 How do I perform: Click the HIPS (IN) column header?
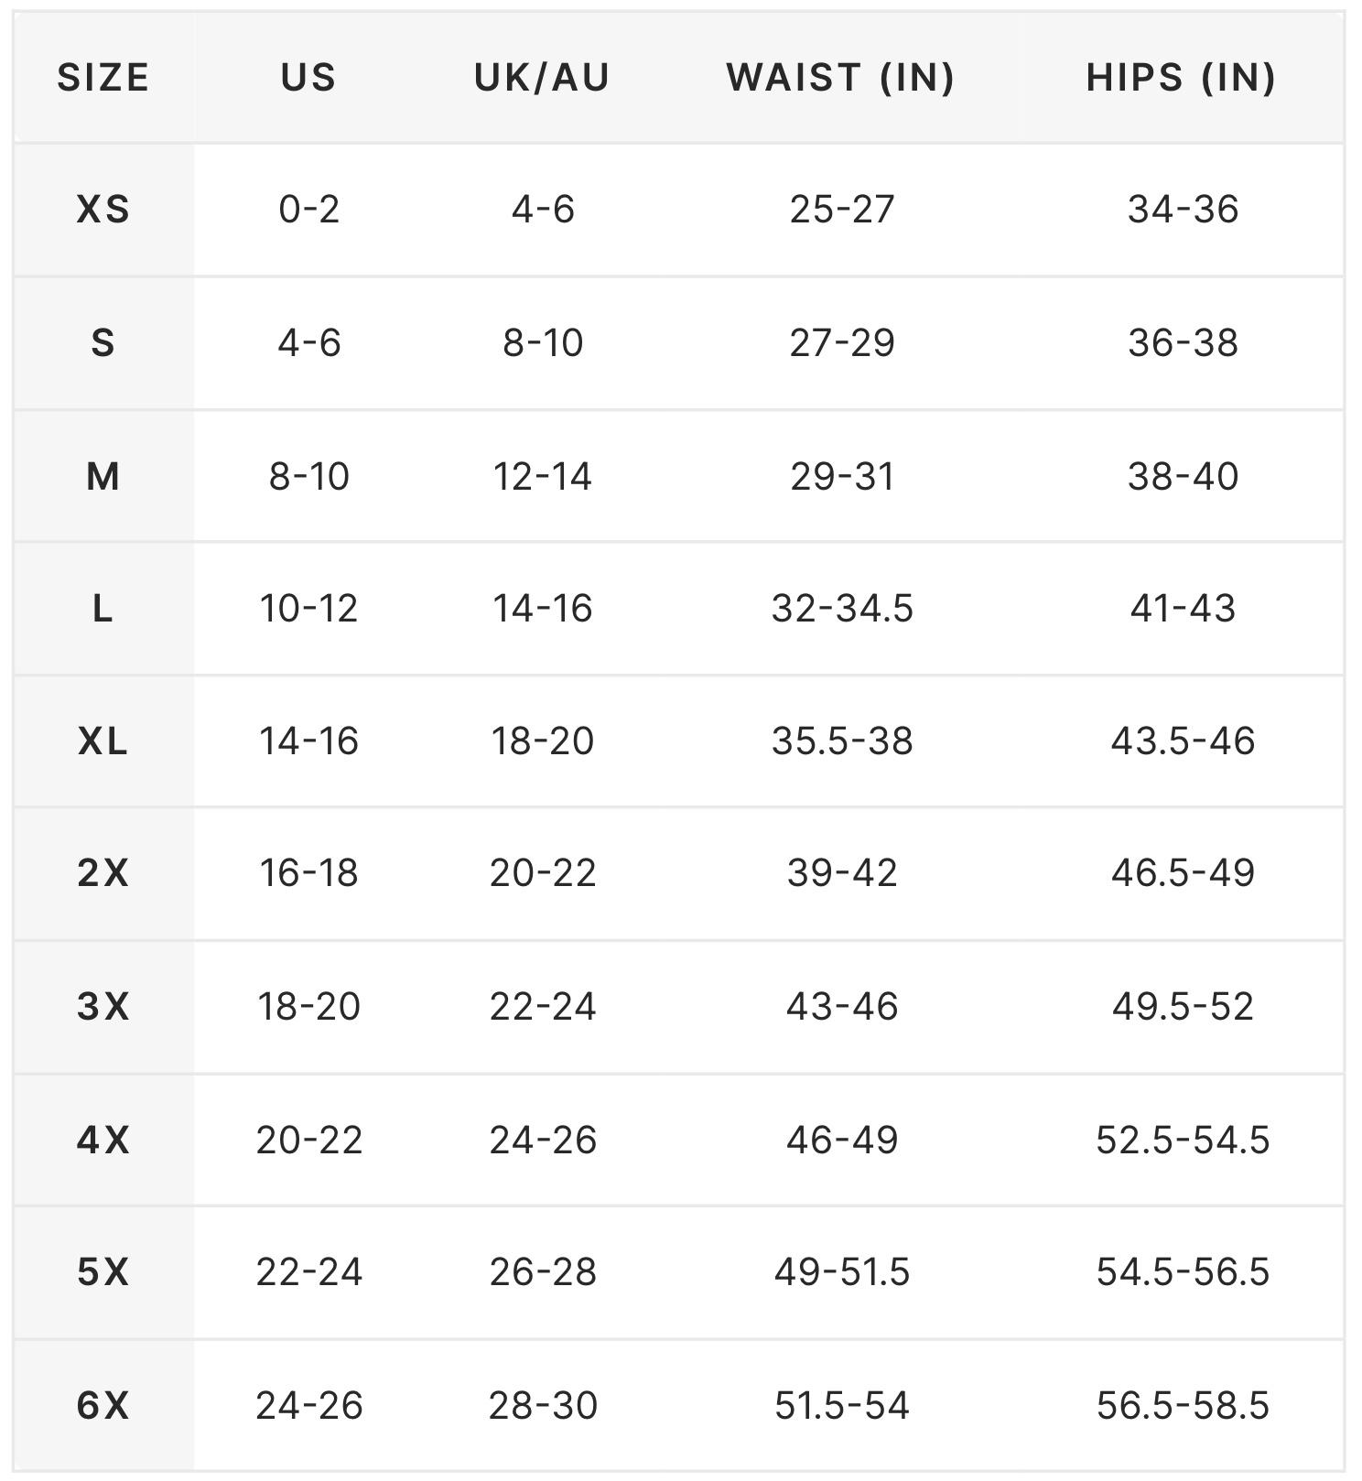pos(1182,78)
